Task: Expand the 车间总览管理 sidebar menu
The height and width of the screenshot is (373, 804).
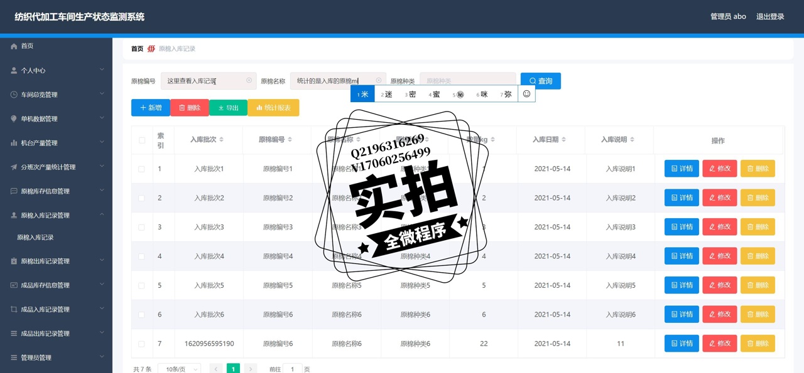Action: pos(57,95)
